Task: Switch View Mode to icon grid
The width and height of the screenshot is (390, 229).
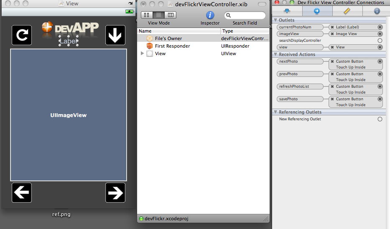Action: click(147, 15)
